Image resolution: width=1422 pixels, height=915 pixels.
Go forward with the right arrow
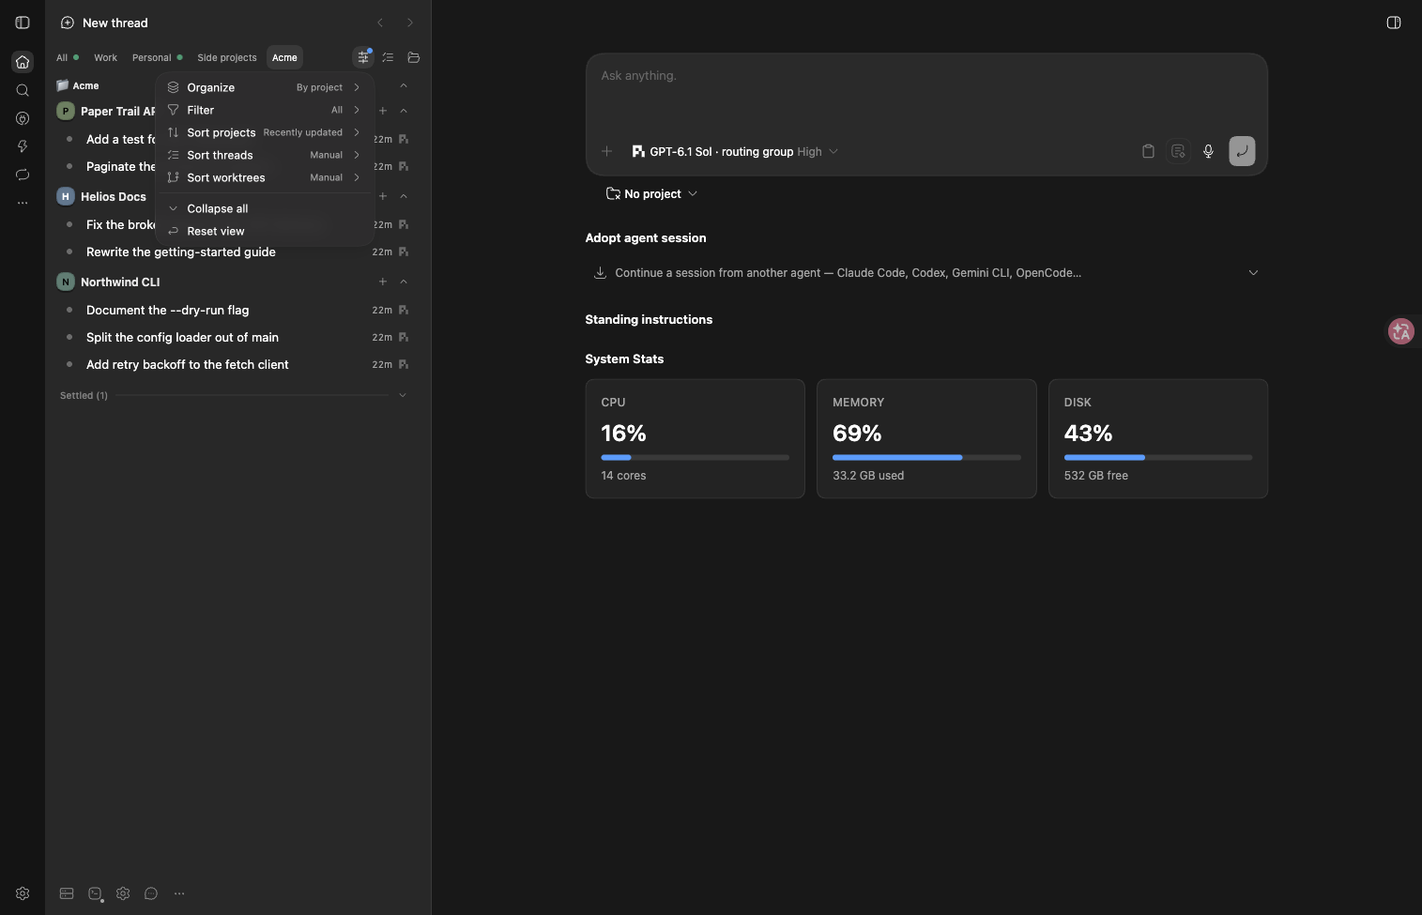click(x=409, y=23)
